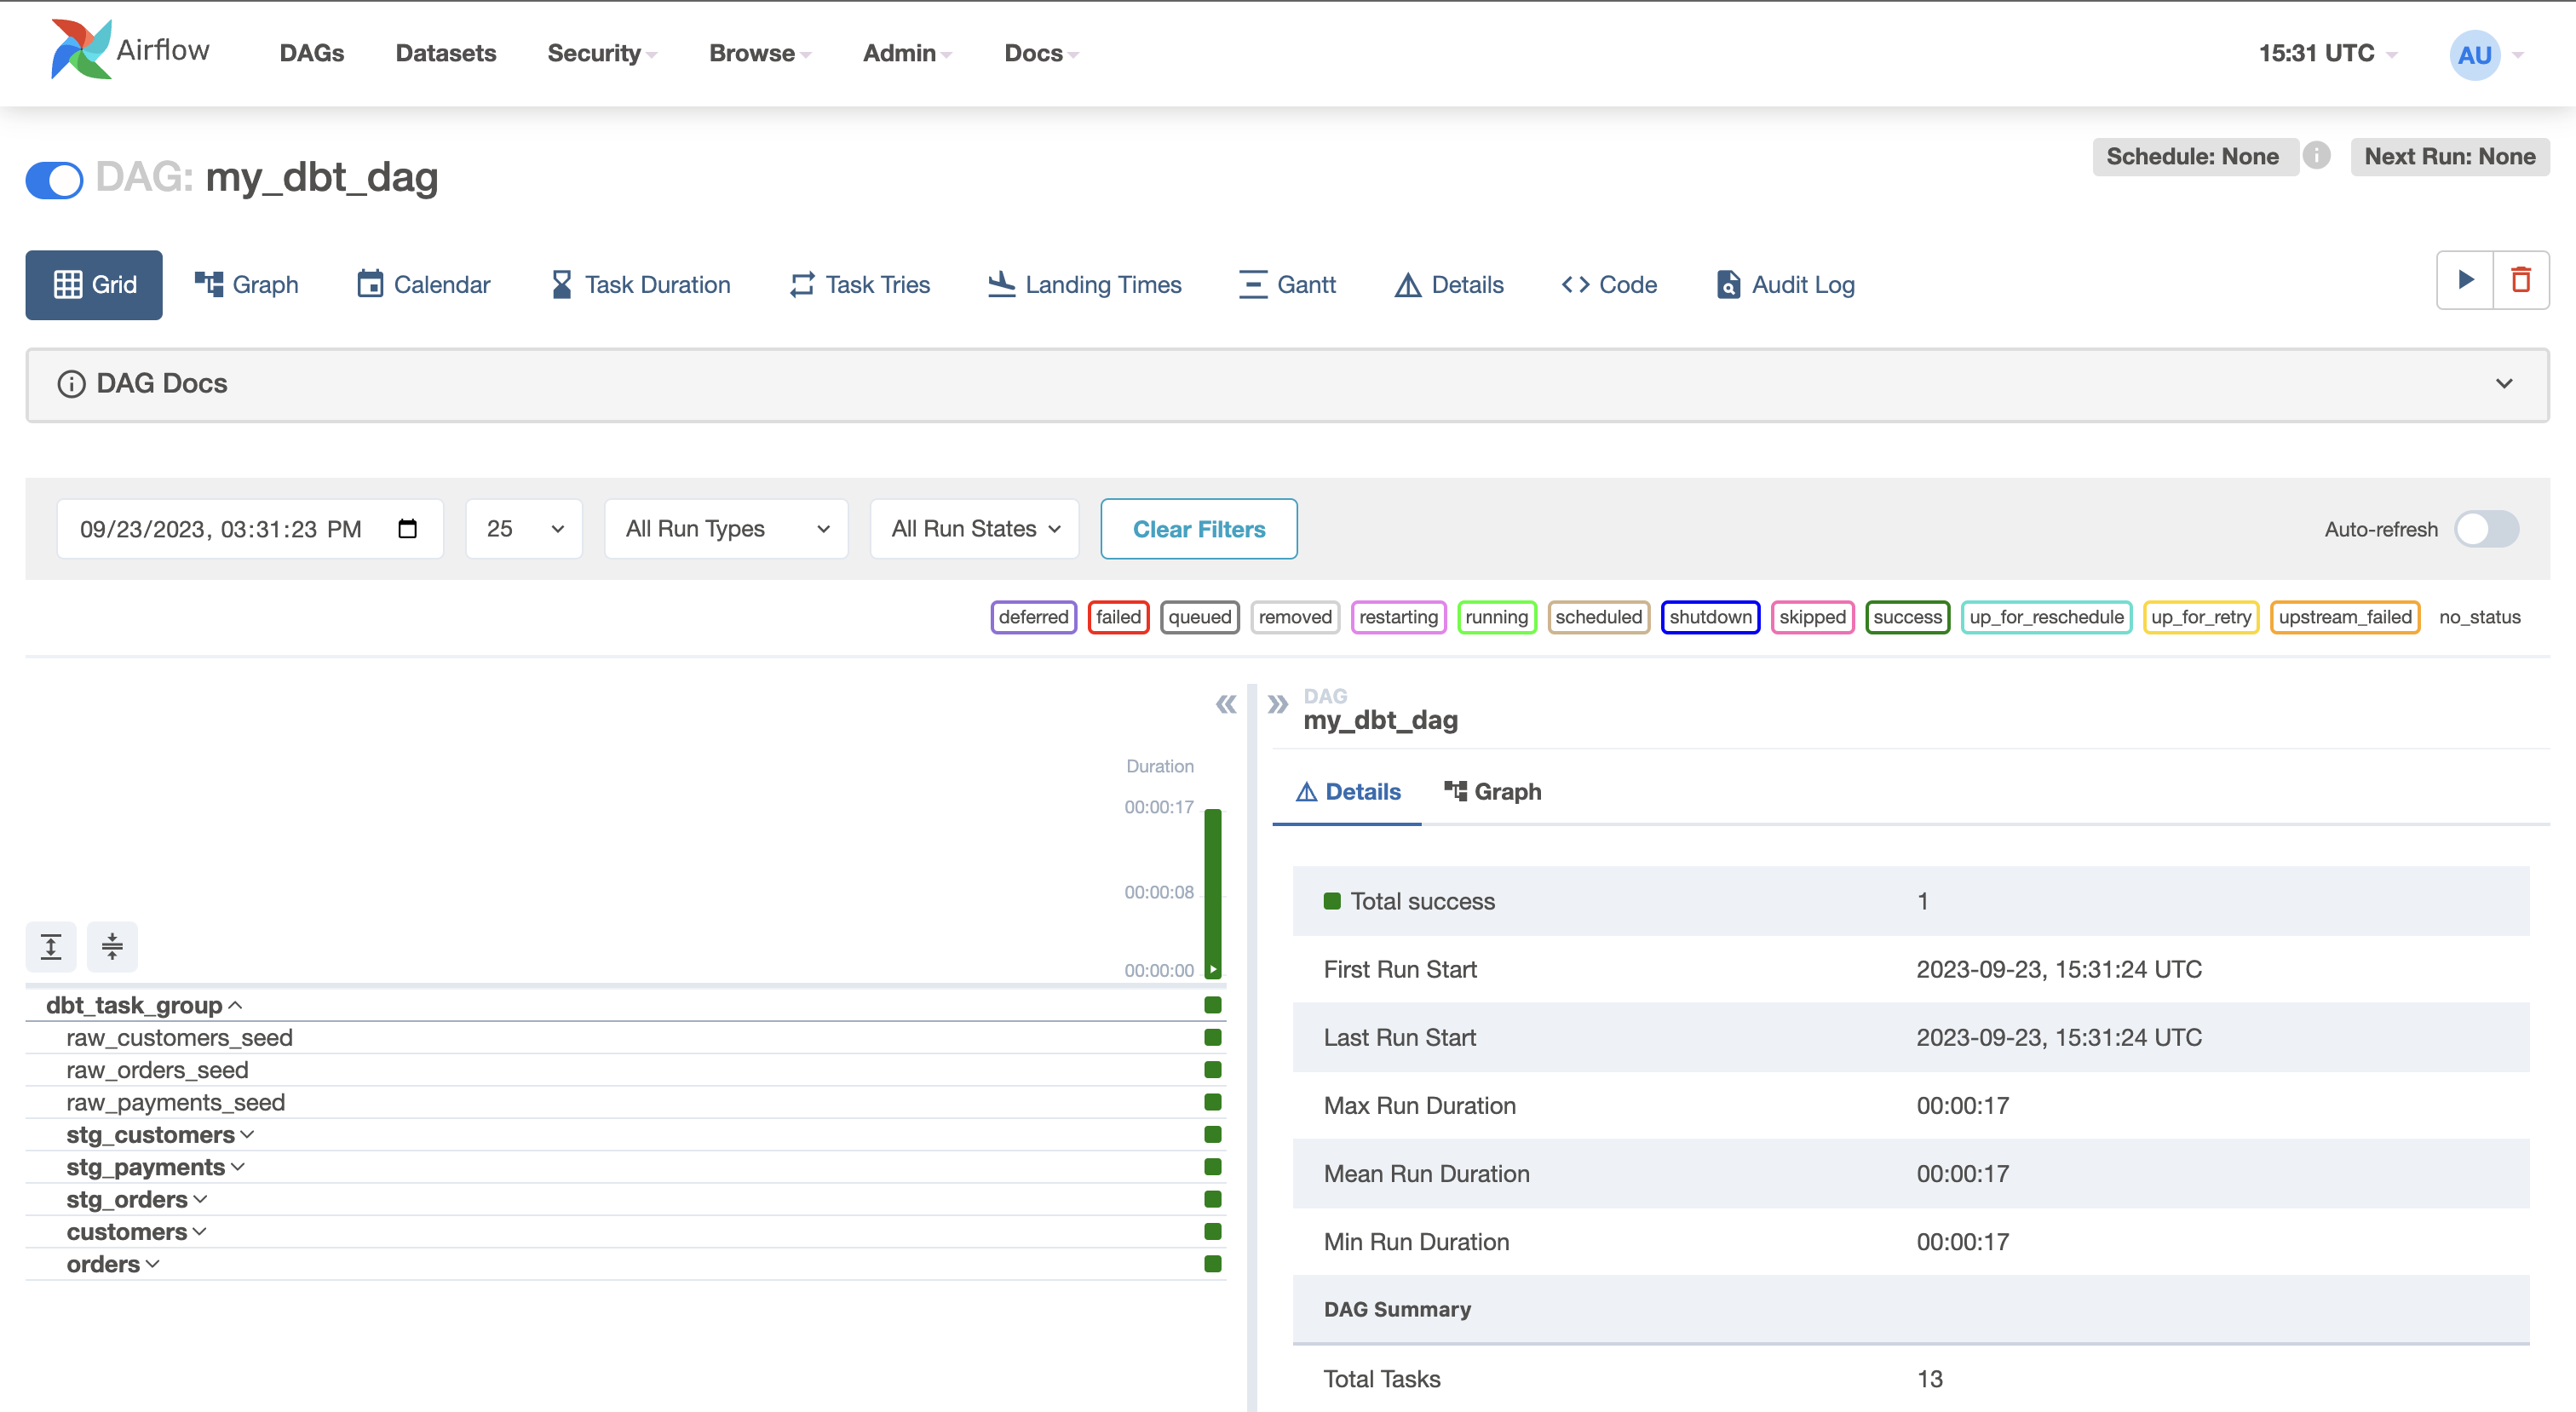The height and width of the screenshot is (1412, 2576).
Task: Click the upstream_failed status legend
Action: pyautogui.click(x=2344, y=616)
